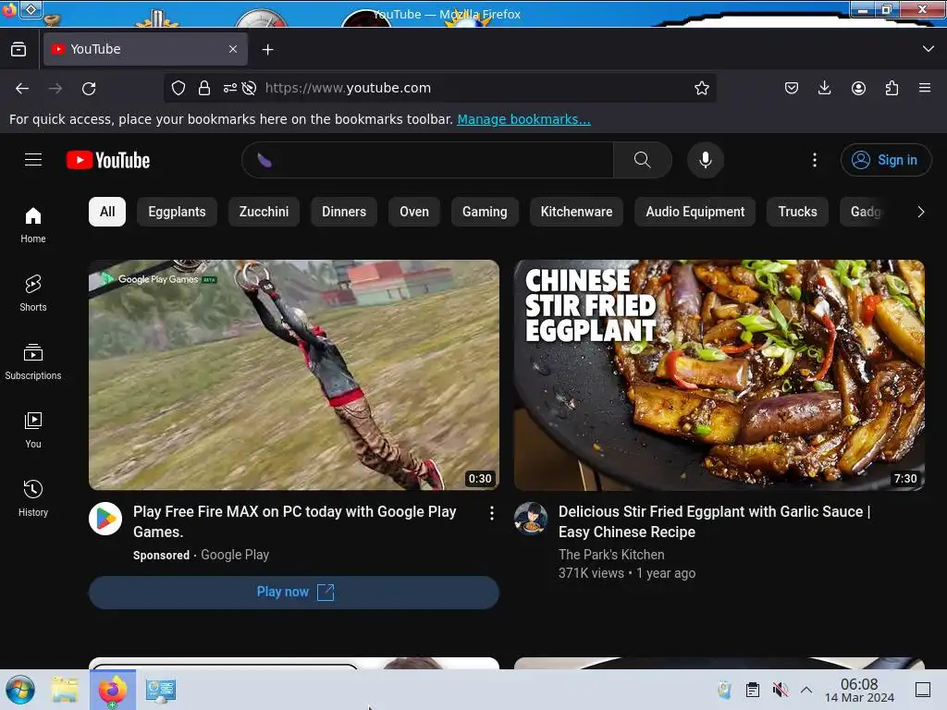The height and width of the screenshot is (710, 947).
Task: Open tracking protection shield info
Action: (178, 88)
